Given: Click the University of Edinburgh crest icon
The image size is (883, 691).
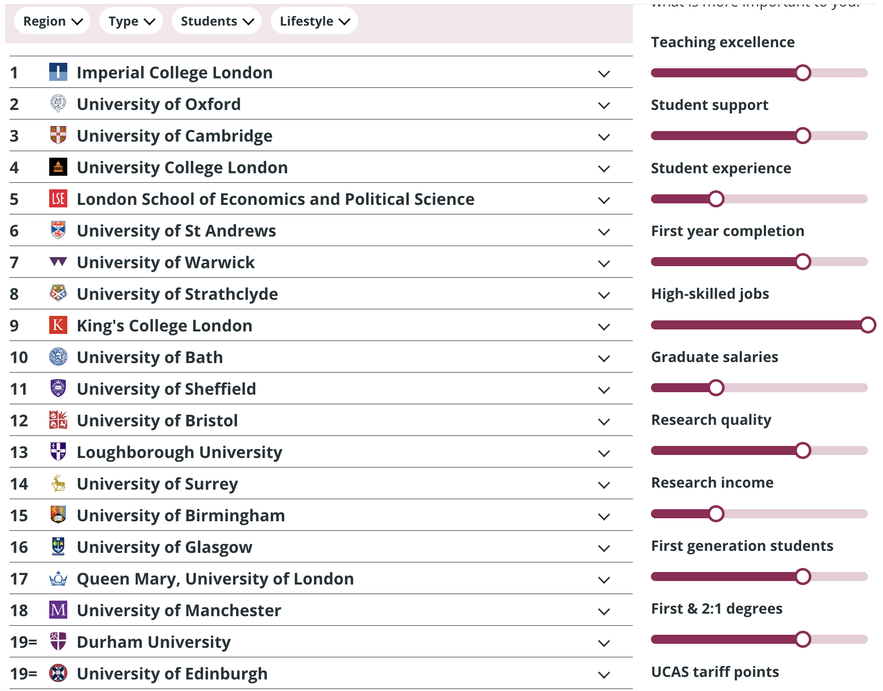Looking at the screenshot, I should 58,673.
